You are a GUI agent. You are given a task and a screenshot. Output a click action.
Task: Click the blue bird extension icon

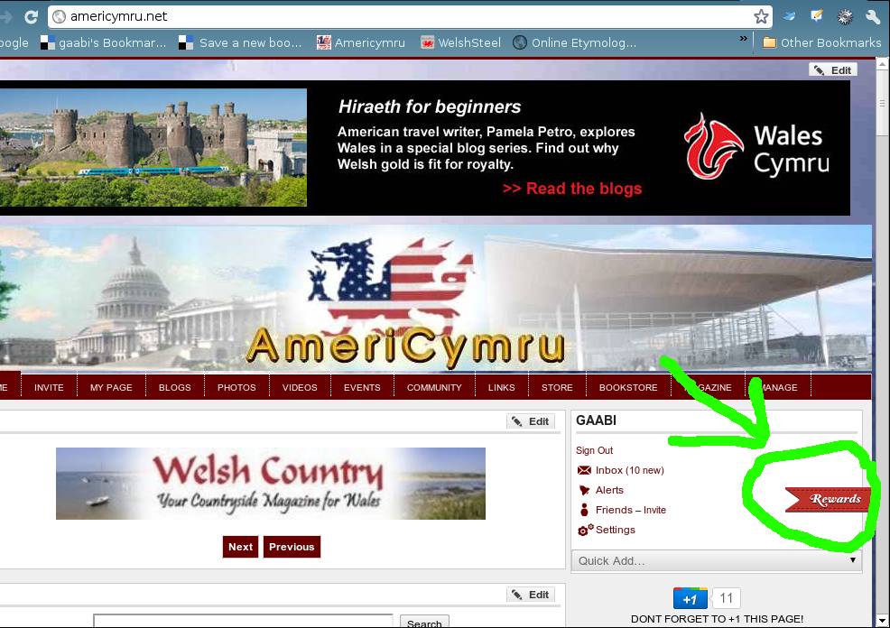tap(790, 16)
